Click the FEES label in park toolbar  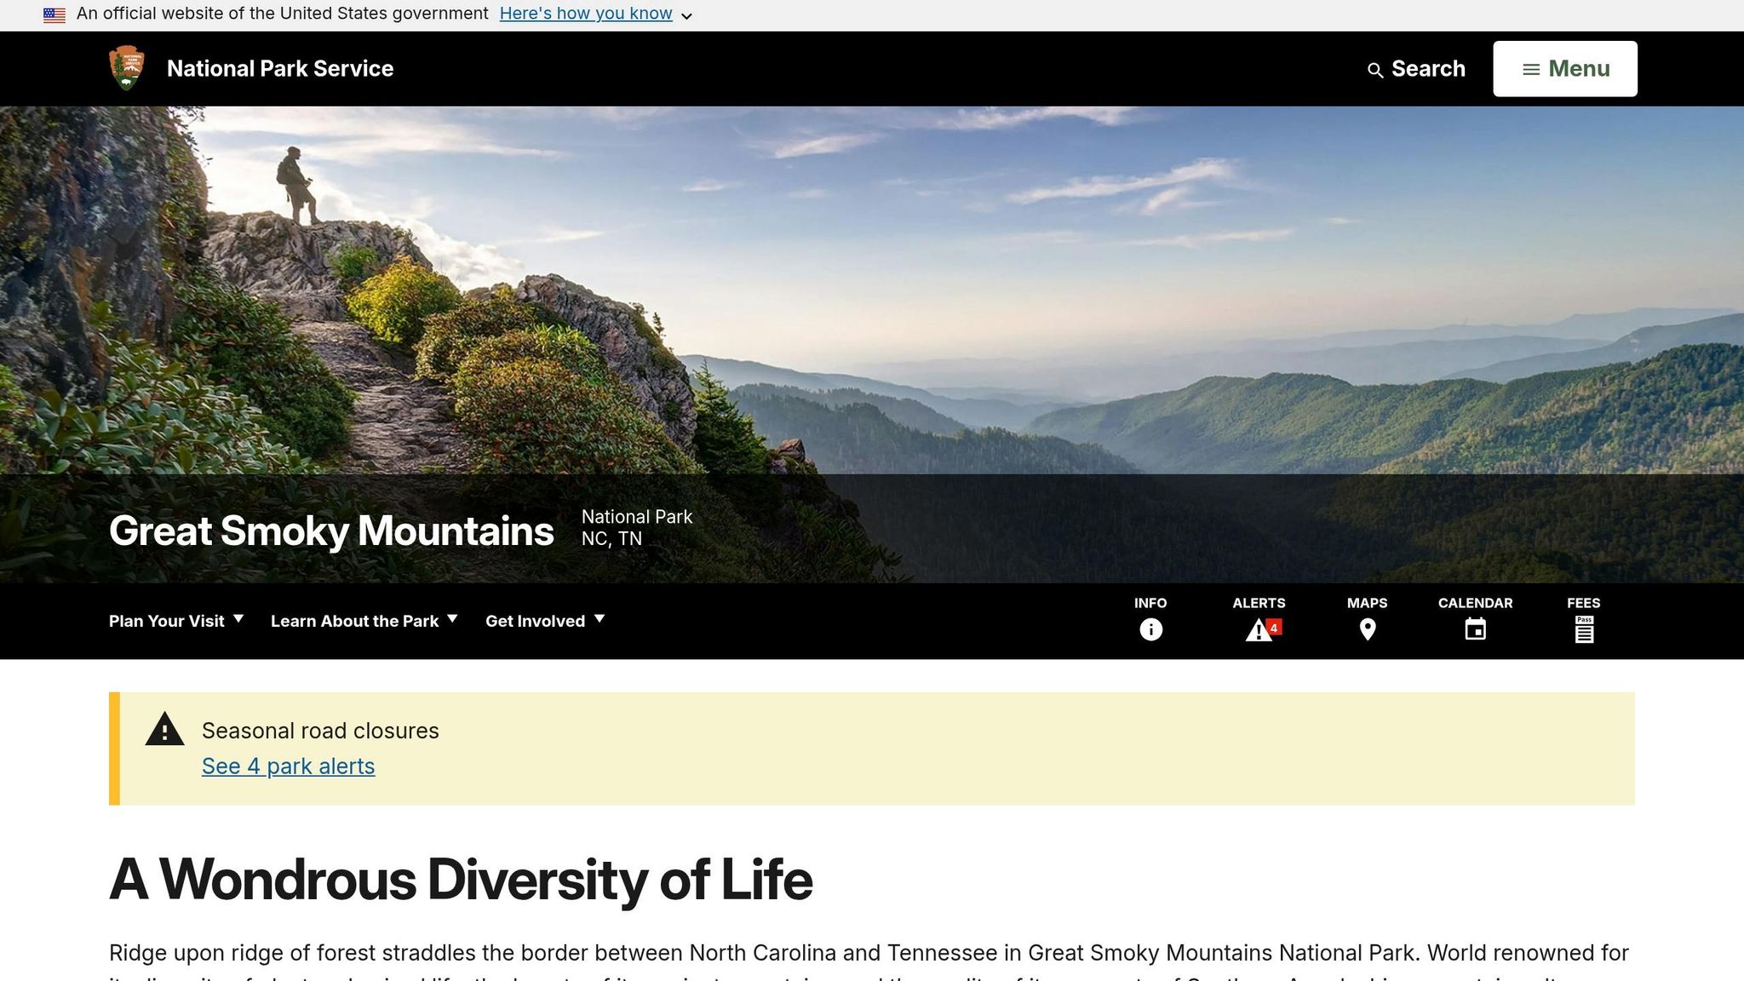click(x=1584, y=603)
